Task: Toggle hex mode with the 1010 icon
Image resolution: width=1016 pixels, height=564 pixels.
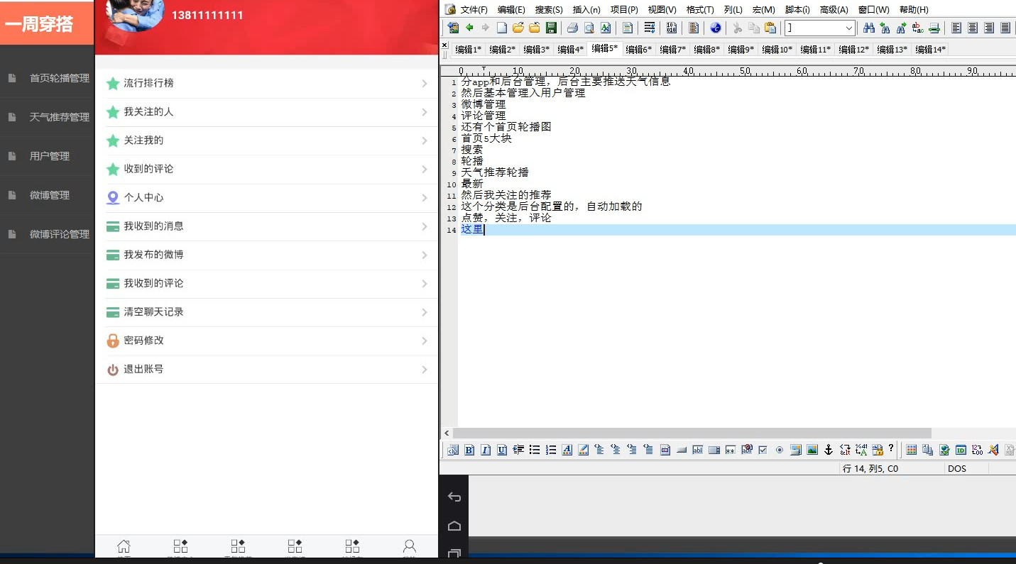Action: (x=672, y=28)
